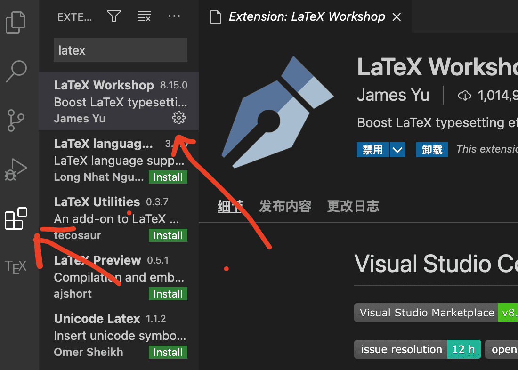Switch to the 发布内容 tab
The image size is (518, 370).
pyautogui.click(x=285, y=206)
